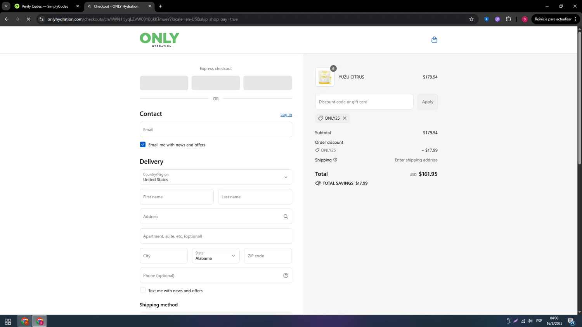Bookmark this page with the star icon

pyautogui.click(x=471, y=19)
